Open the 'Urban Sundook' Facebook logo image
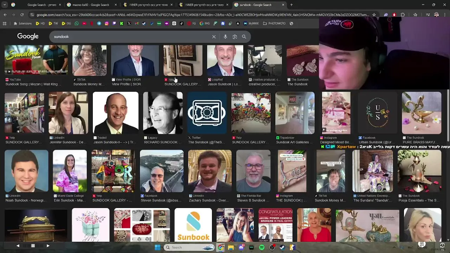450x253 pixels. coord(378,113)
